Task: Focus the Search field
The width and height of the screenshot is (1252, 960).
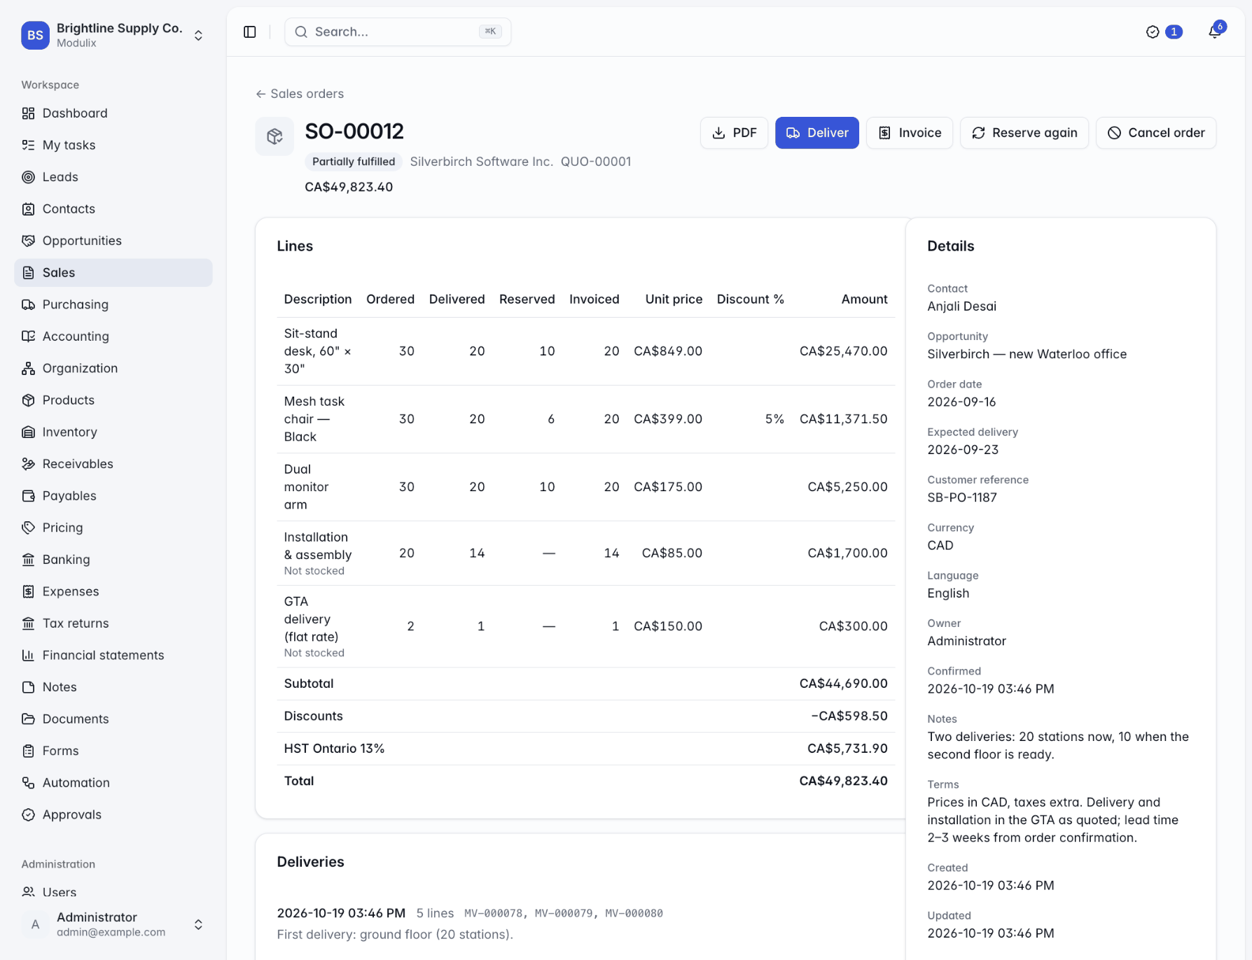Action: 398,32
